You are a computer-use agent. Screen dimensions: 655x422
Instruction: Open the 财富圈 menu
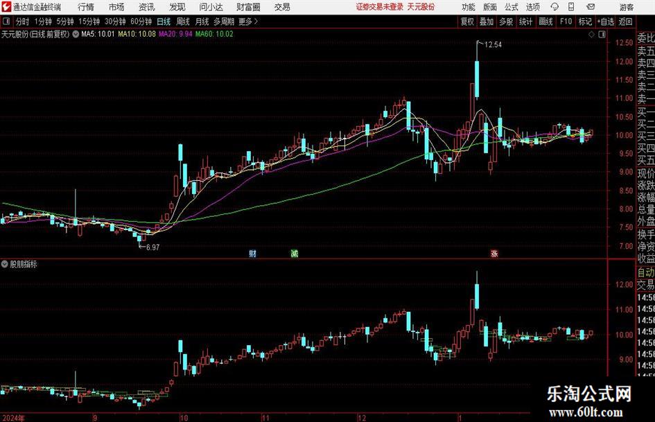(248, 7)
